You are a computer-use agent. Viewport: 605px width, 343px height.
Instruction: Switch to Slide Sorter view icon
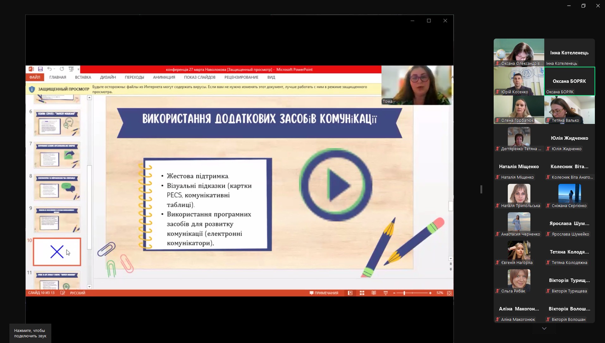[362, 293]
